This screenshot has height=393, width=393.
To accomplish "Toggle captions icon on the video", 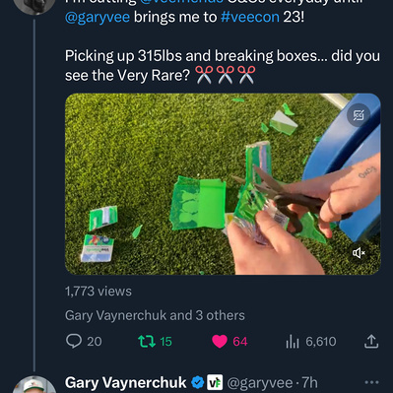I will [x=359, y=115].
